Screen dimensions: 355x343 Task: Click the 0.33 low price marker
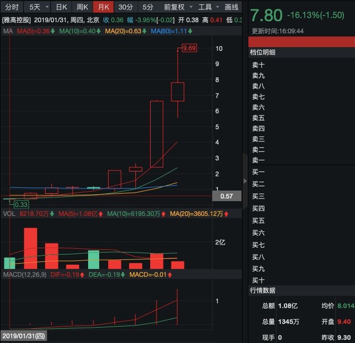coord(21,204)
